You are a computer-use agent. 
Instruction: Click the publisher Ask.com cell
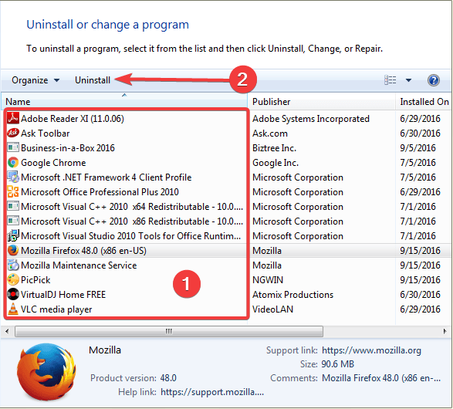pos(270,134)
